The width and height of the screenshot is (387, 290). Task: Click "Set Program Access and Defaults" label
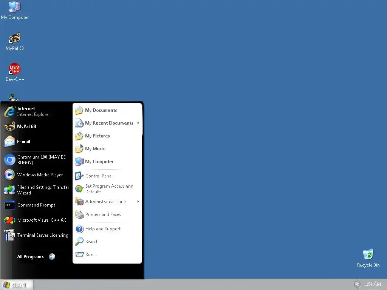coord(109,189)
